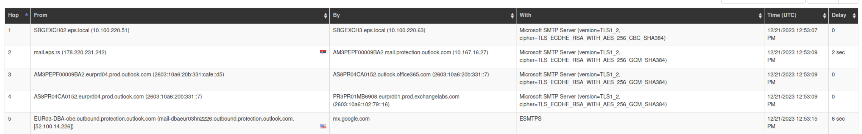Viewport: 862px width, 134px height.
Task: Click the By column sort arrows icon
Action: (x=512, y=16)
